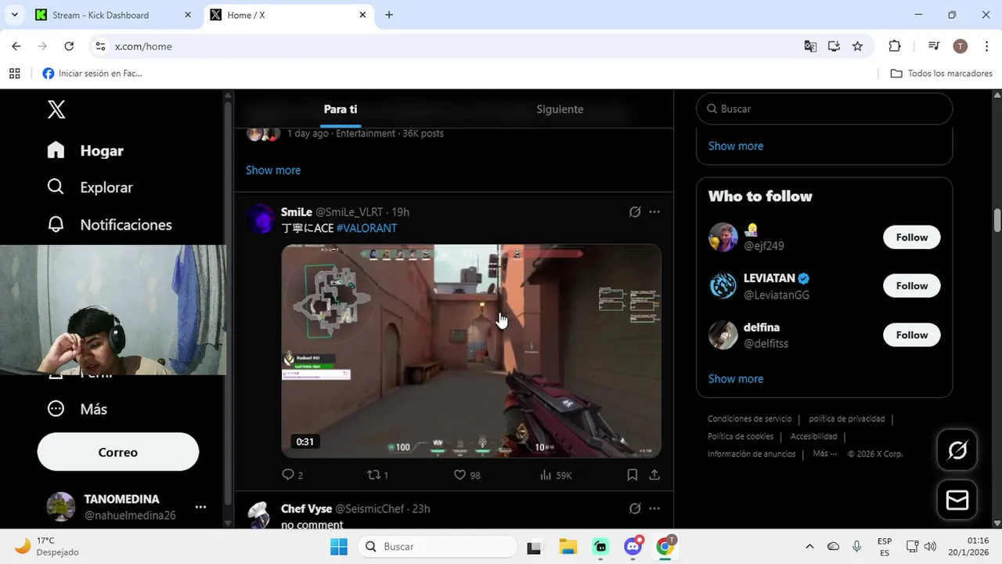Open the Chrome three-dot menu

[985, 46]
